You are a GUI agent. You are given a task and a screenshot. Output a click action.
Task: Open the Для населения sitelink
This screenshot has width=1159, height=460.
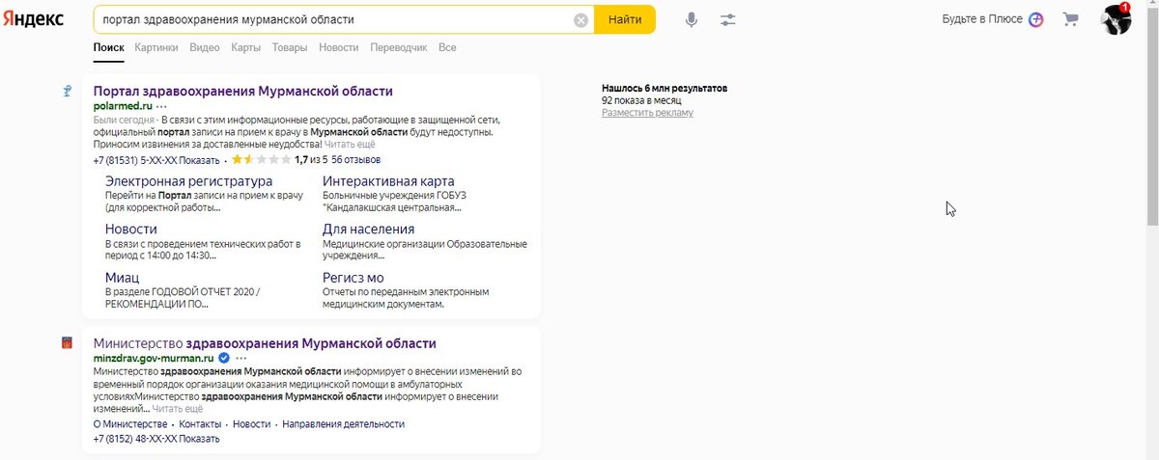(369, 230)
